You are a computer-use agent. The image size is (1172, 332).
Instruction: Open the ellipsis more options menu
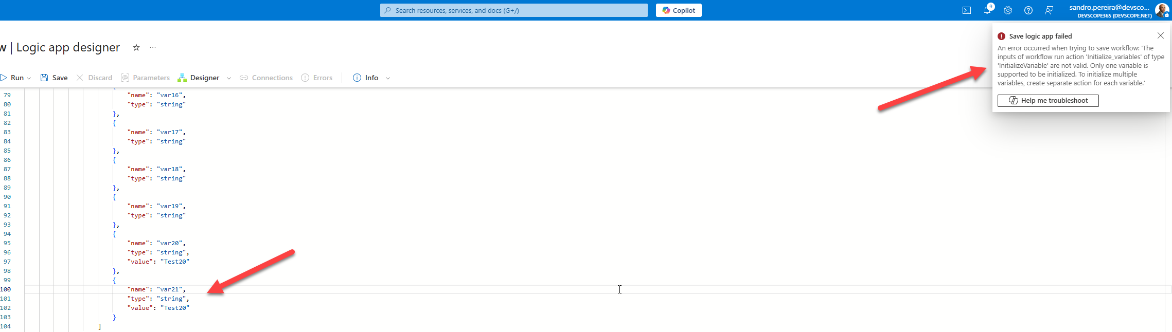tap(153, 48)
